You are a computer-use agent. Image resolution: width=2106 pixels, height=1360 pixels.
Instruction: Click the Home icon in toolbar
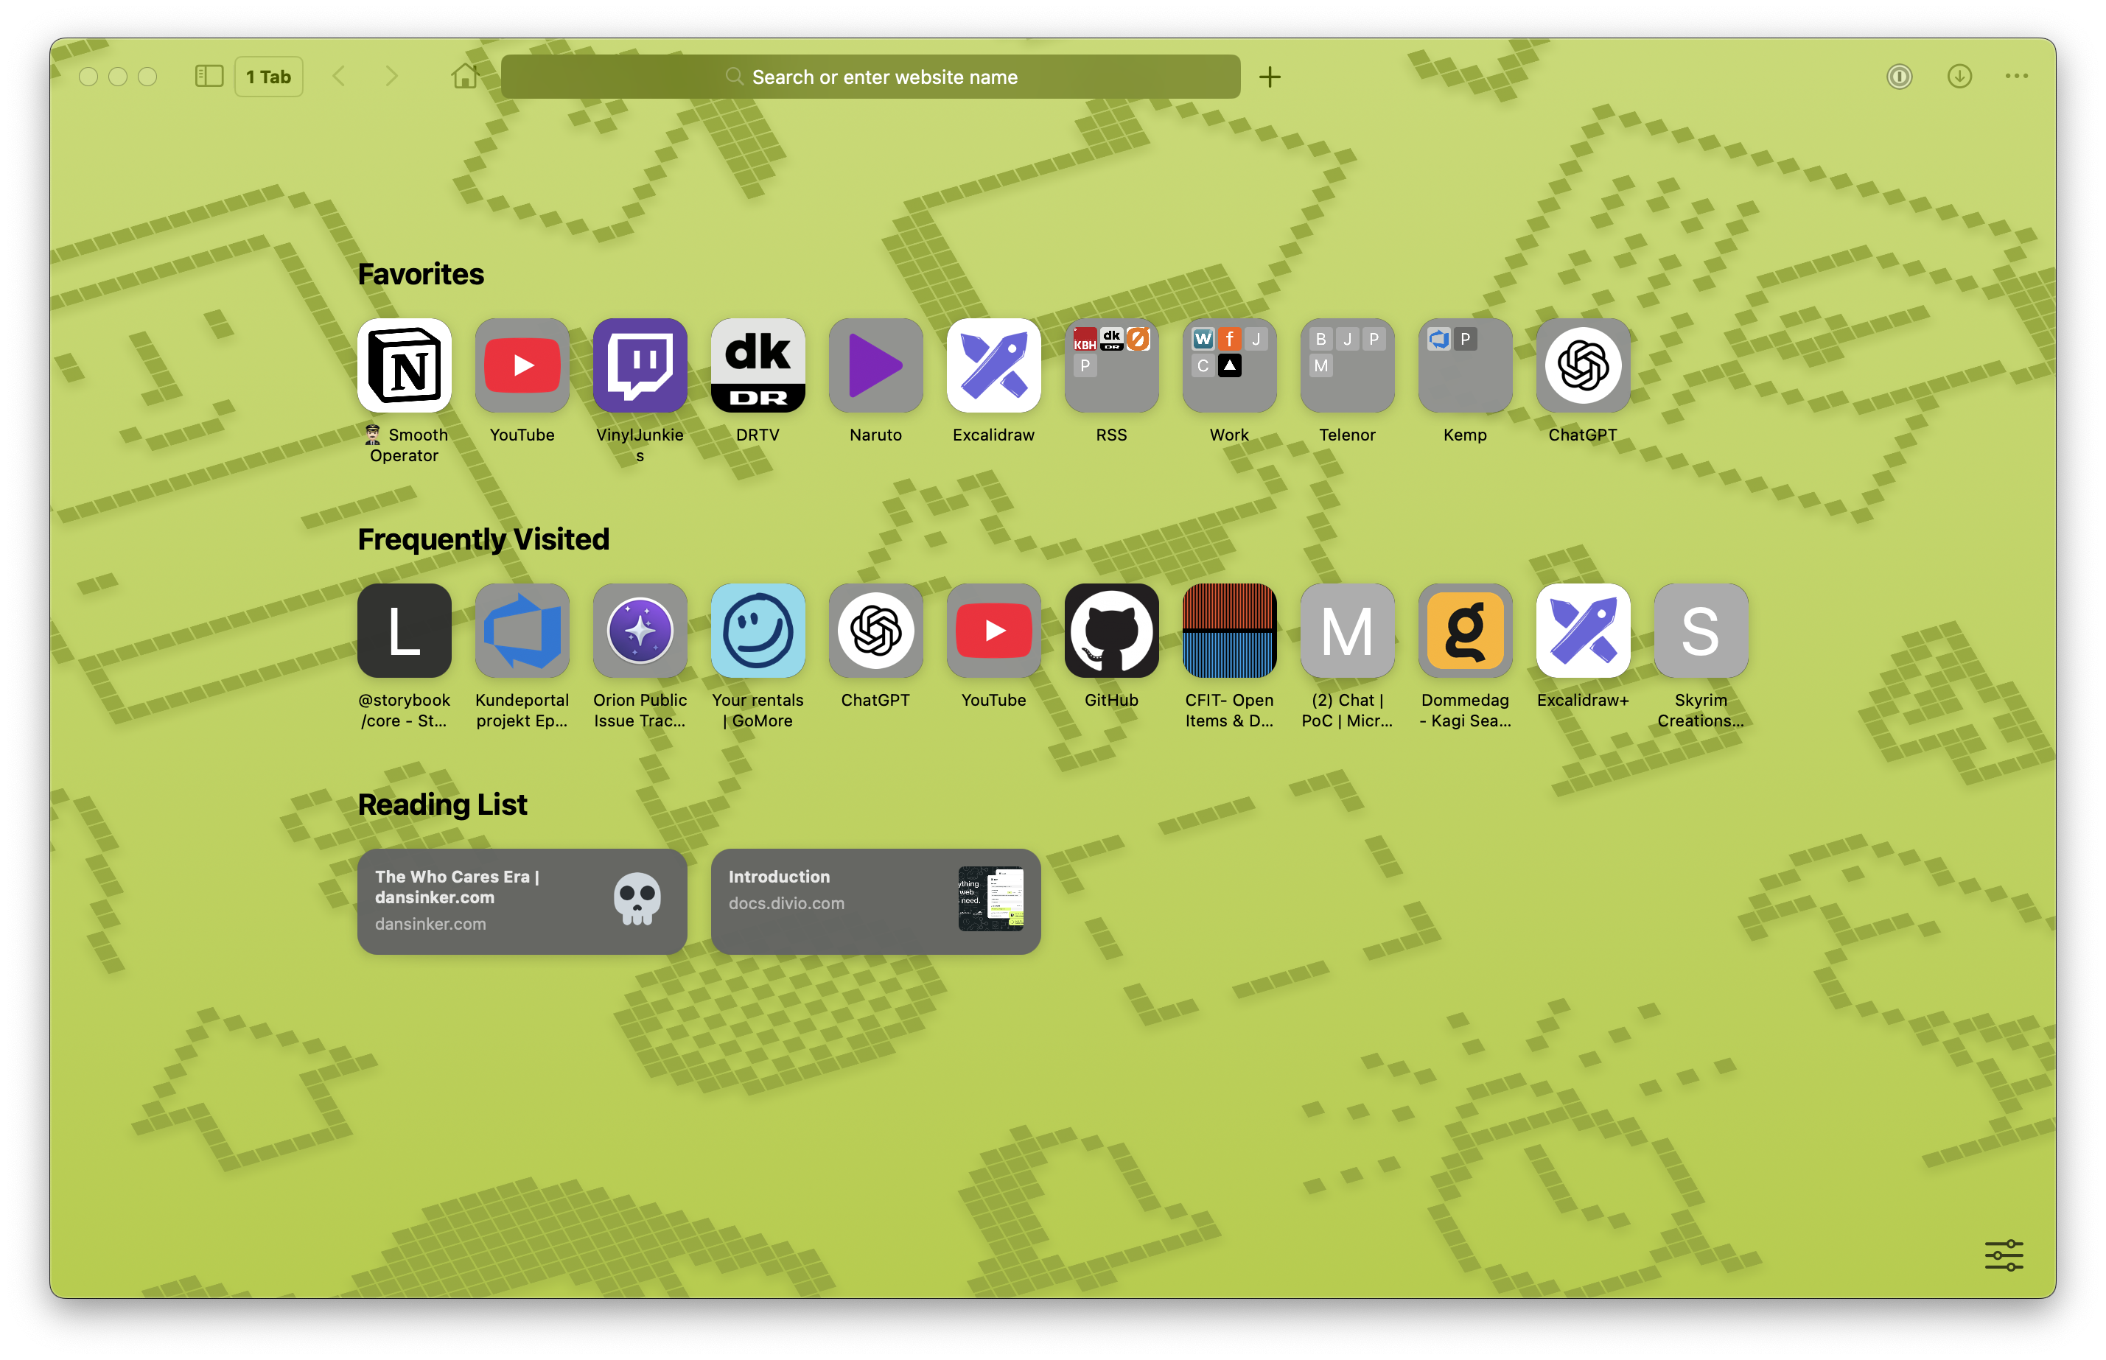pos(464,77)
